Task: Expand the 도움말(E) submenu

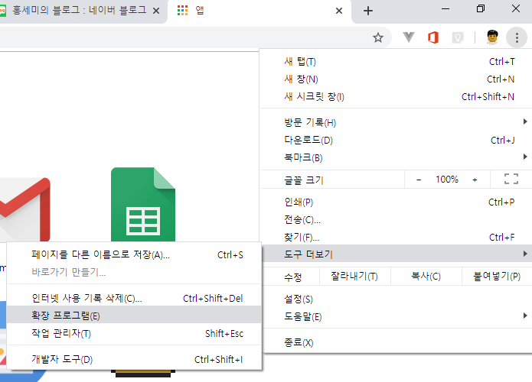Action: 396,316
